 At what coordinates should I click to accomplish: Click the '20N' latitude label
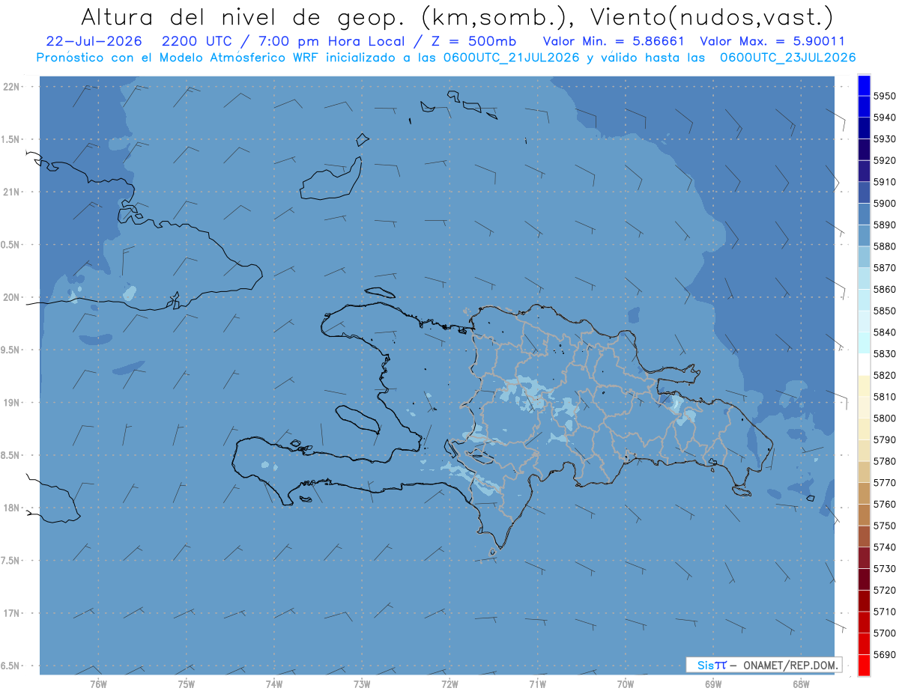12,297
